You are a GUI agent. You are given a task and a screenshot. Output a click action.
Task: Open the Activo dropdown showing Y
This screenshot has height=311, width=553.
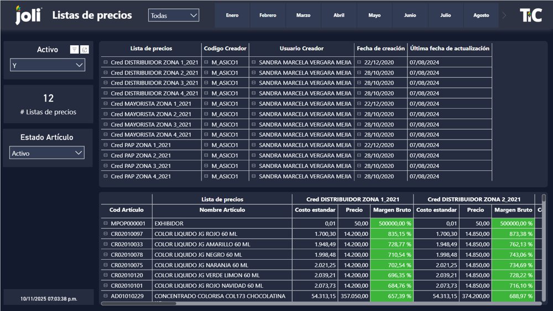coord(48,65)
